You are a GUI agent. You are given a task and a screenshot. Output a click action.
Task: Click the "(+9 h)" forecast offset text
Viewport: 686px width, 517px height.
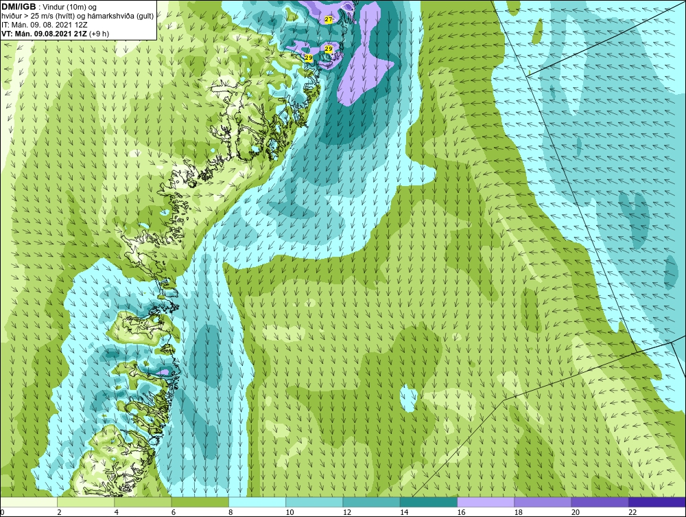tap(99, 34)
